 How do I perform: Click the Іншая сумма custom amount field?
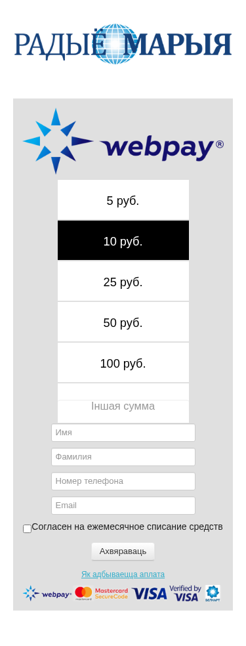tap(123, 406)
